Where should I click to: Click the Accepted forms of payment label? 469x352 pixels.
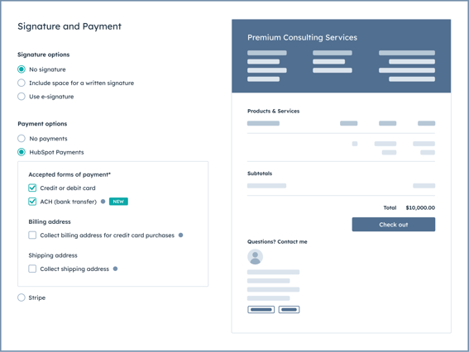pos(69,174)
